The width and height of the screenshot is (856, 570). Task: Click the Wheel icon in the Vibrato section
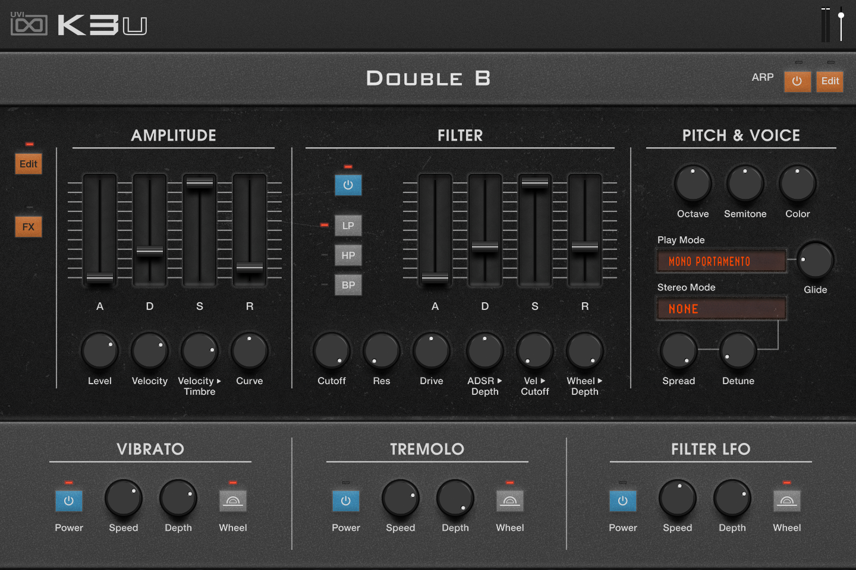tap(233, 501)
